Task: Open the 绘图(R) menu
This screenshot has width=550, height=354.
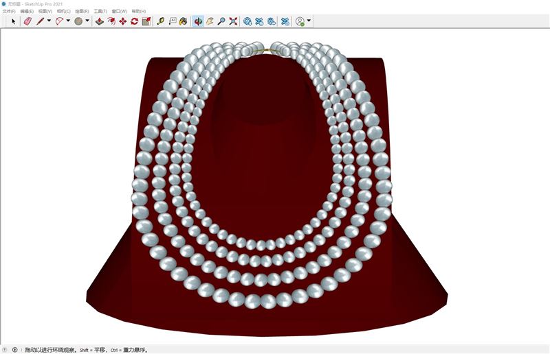Action: coord(82,11)
